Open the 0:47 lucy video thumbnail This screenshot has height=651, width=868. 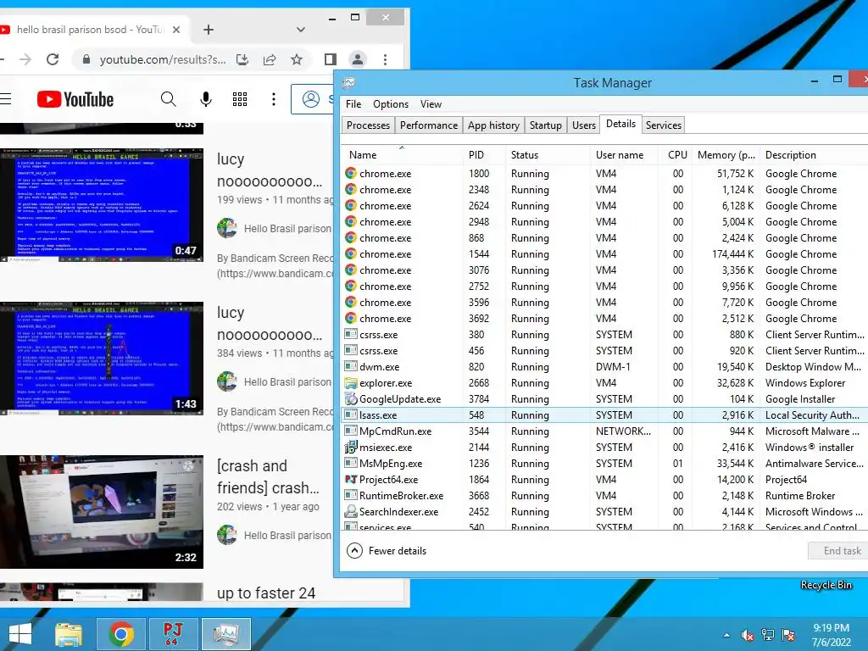[102, 205]
